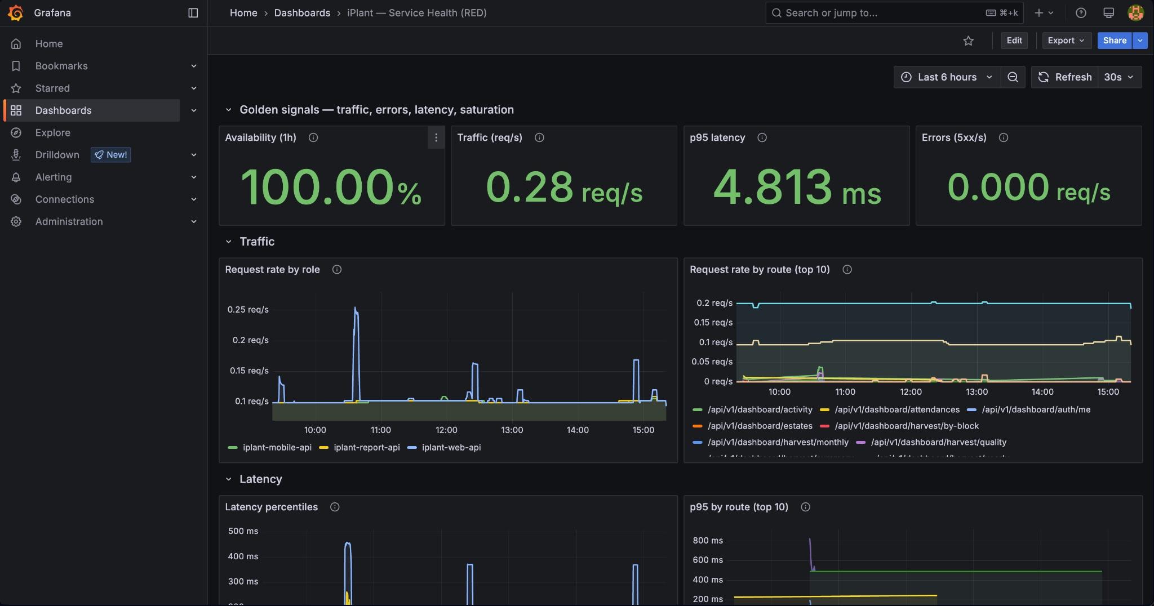The image size is (1154, 606).
Task: Show info icon for p95 latency panel
Action: click(762, 137)
